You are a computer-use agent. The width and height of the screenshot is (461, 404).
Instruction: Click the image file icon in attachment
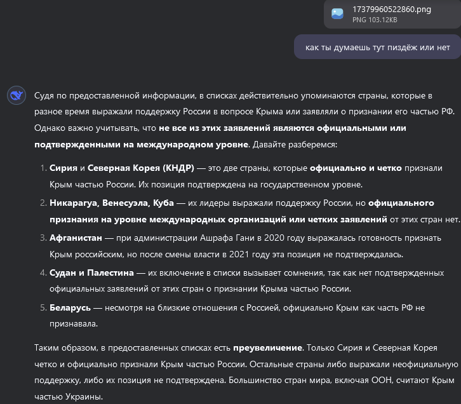tap(337, 13)
